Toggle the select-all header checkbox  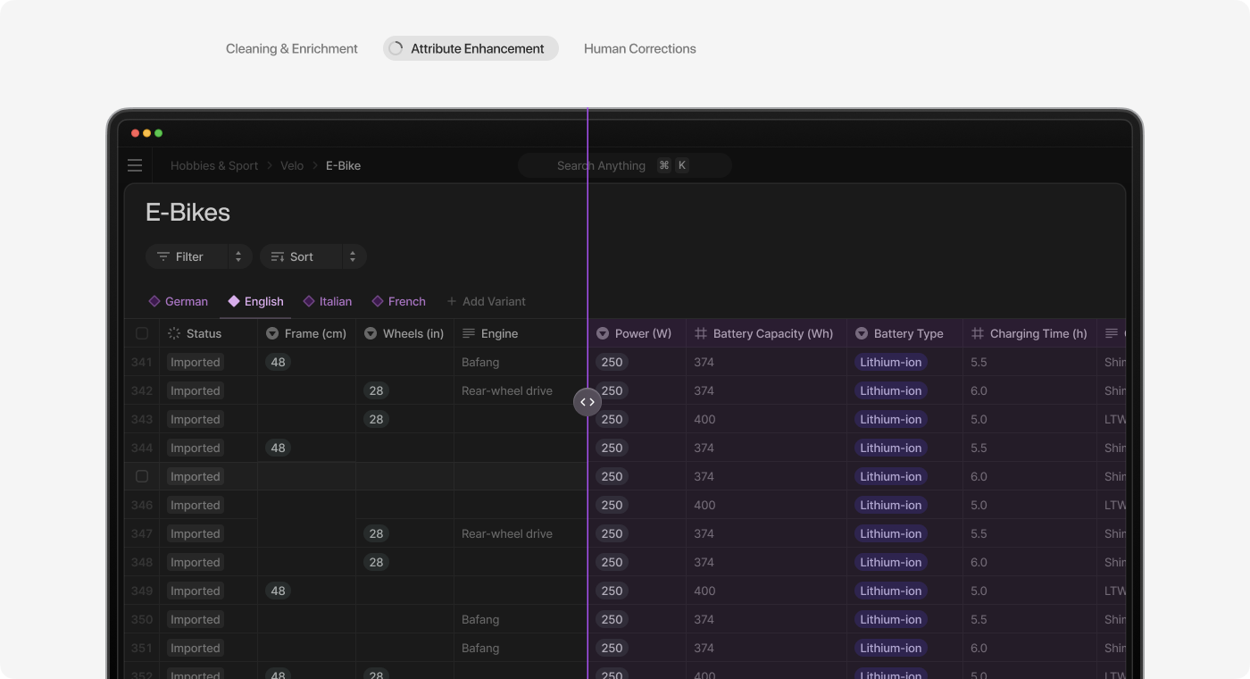pos(142,333)
